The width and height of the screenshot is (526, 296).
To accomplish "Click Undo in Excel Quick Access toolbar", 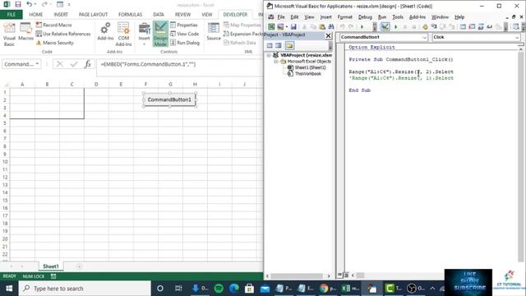I will coord(30,4).
